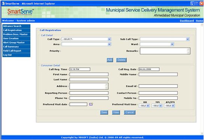Open the calendar picker beside Prefered Visit date
The height and width of the screenshot is (140, 204).
[x=91, y=104]
